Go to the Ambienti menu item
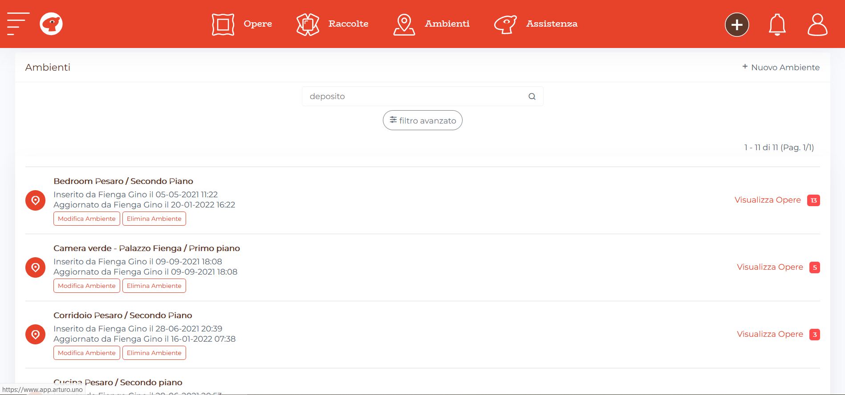Screen dimensions: 845x395 coord(431,24)
